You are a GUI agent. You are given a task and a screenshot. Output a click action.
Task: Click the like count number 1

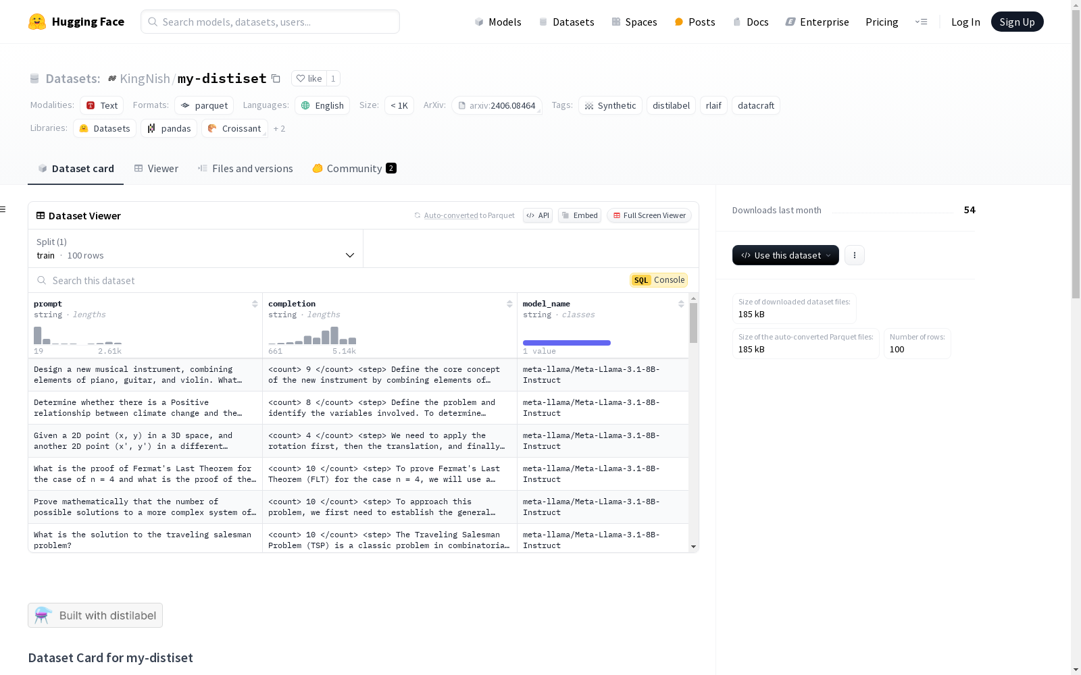tap(333, 78)
